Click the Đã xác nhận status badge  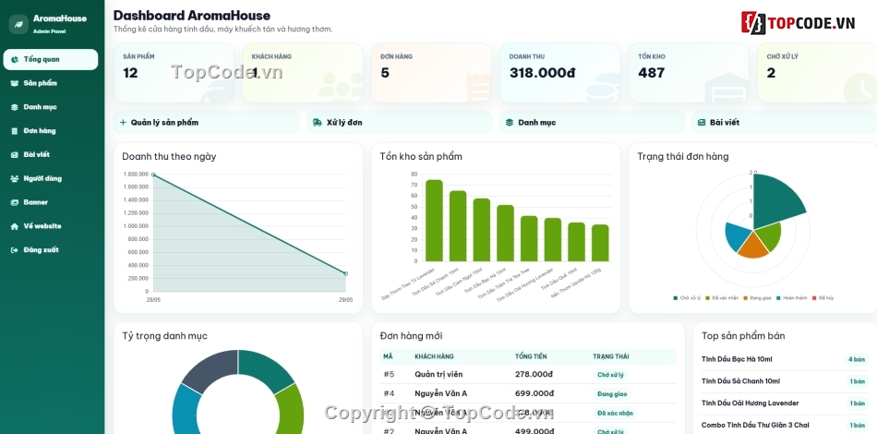point(615,414)
